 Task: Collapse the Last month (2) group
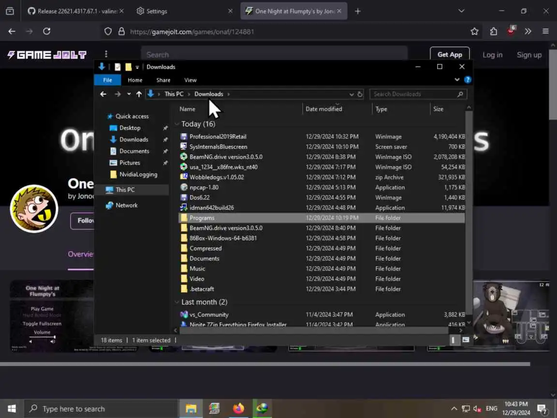176,302
